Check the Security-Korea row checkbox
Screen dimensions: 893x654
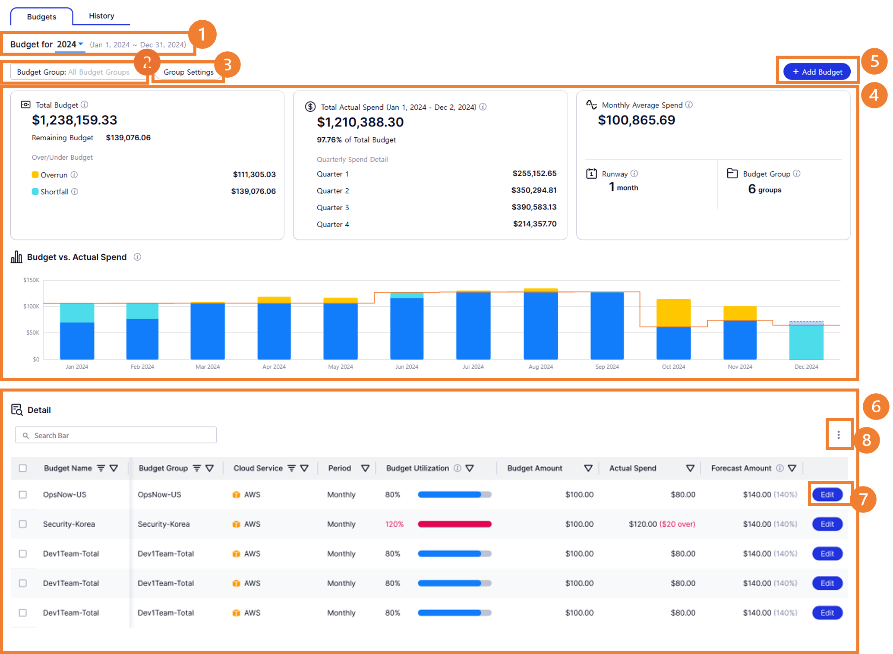[x=23, y=524]
